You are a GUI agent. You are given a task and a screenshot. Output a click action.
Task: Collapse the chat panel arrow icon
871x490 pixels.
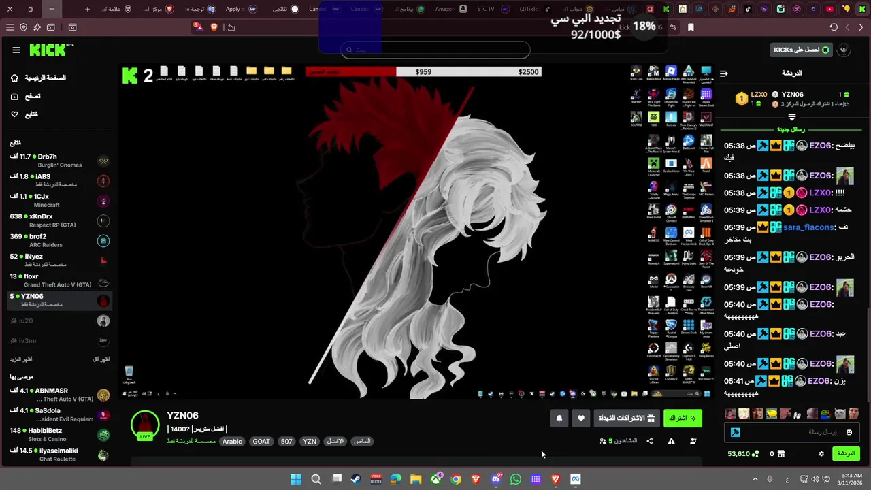point(724,73)
